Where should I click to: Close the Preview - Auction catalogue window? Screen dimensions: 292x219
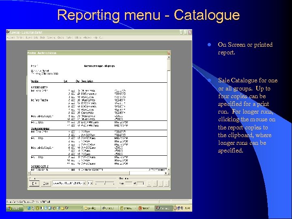[169, 53]
